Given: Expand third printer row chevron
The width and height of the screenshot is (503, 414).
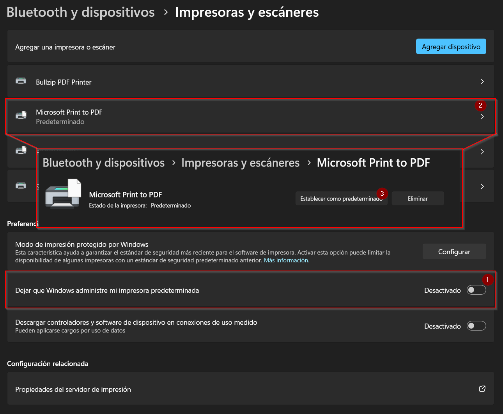Looking at the screenshot, I should pos(482,152).
